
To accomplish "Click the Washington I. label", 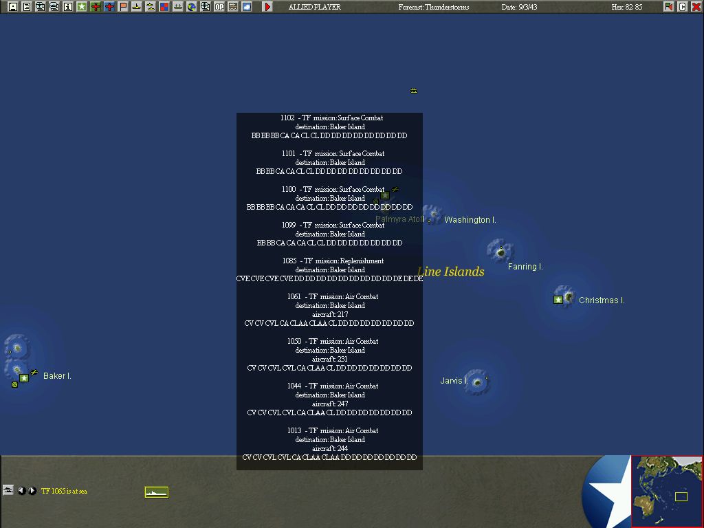I will click(x=470, y=220).
